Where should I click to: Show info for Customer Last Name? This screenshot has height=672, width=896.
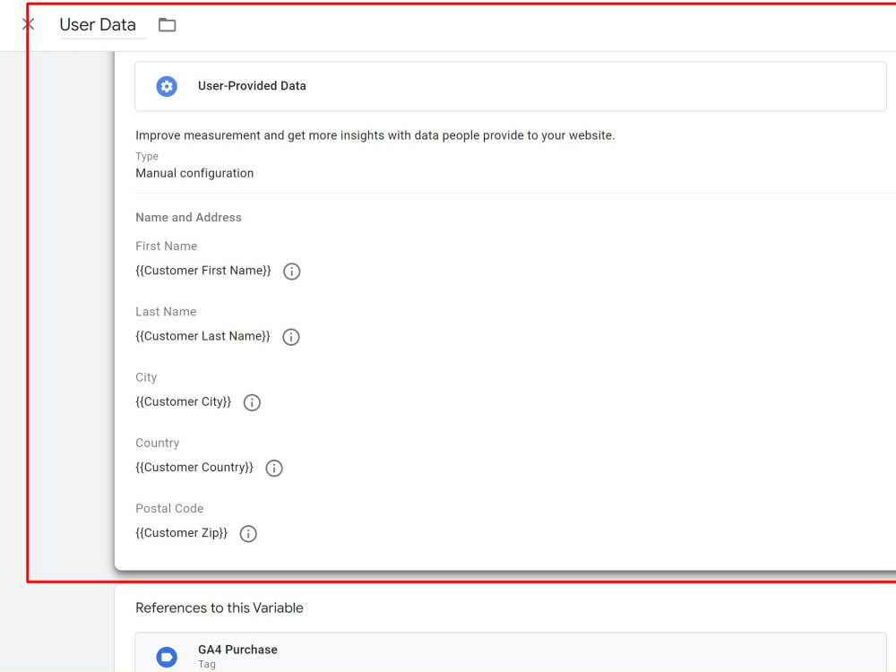pyautogui.click(x=291, y=337)
